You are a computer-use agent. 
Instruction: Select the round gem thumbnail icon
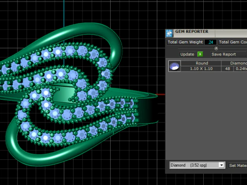tap(174, 66)
